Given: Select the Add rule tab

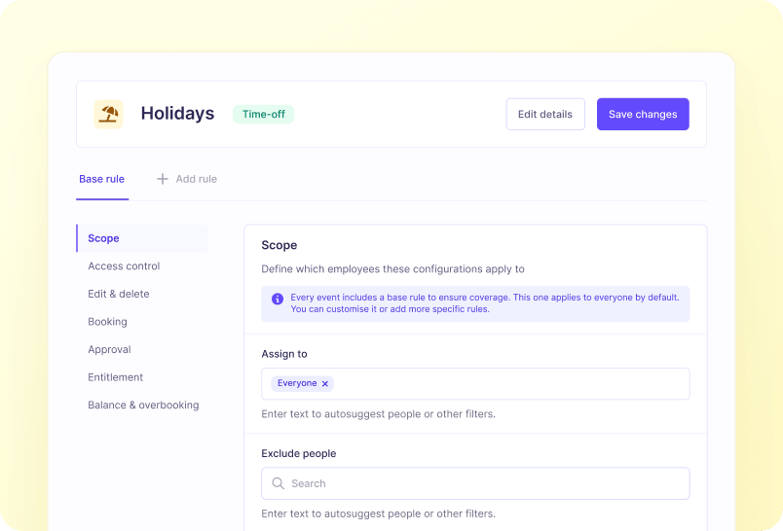Looking at the screenshot, I should pos(187,179).
